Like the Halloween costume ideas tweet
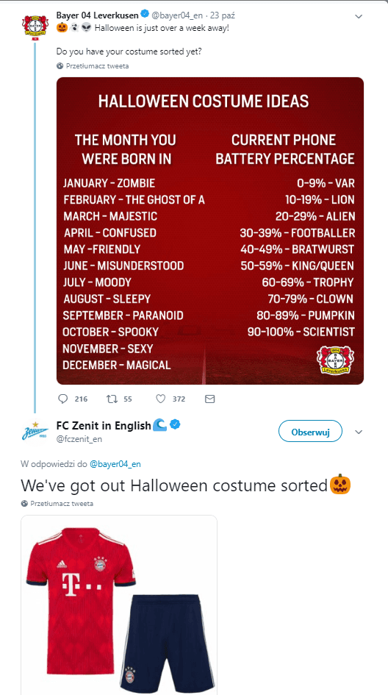This screenshot has height=695, width=388. click(x=161, y=399)
